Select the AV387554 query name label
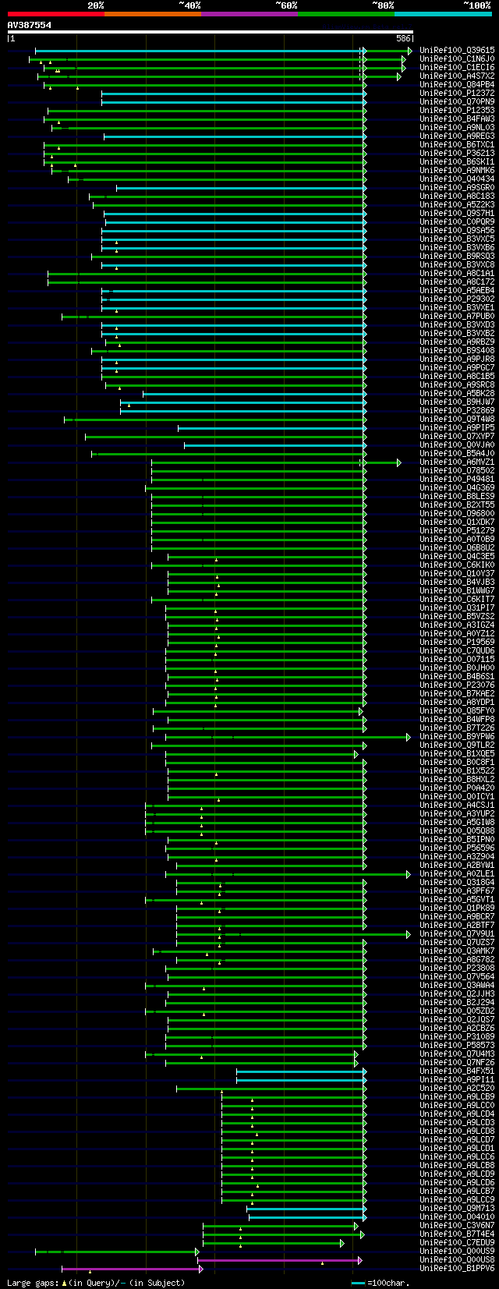Viewport: 499px width, 1289px height. 30,25
